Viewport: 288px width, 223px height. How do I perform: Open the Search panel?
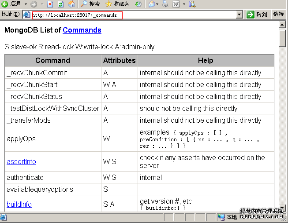point(90,4)
